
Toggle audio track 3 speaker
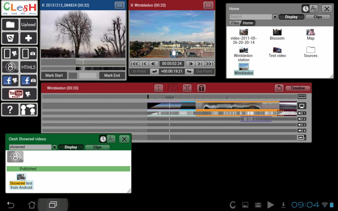coord(302,125)
